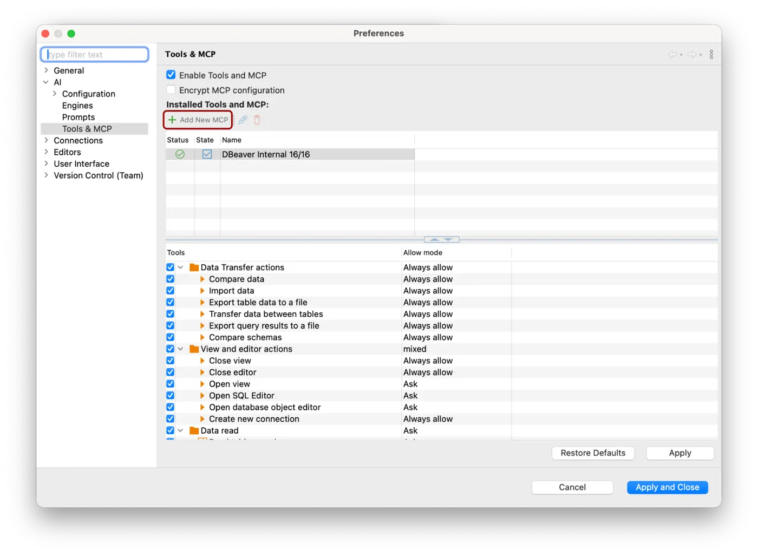Toggle the DBeaver Internal state checkbox
The image size is (758, 556).
(207, 154)
